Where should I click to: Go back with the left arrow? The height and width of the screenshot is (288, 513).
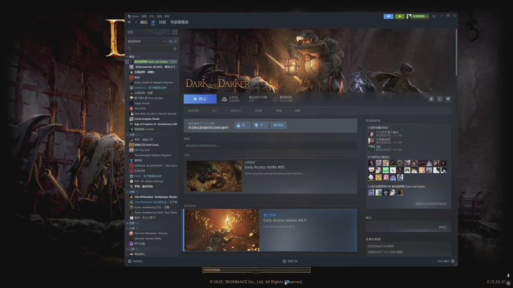click(130, 22)
